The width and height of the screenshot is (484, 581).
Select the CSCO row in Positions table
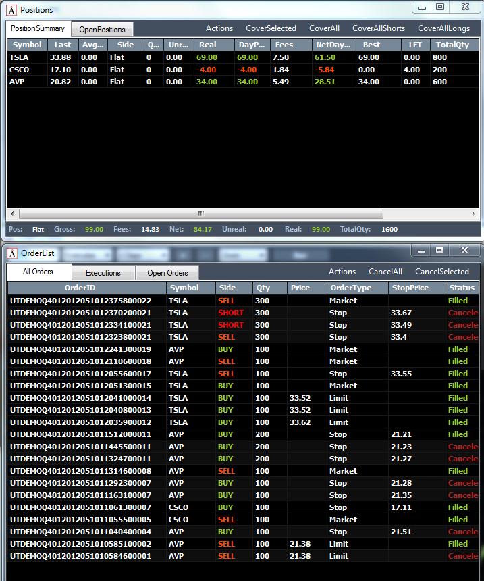243,70
